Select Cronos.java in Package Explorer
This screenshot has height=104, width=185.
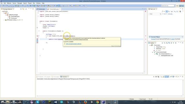[x=14, y=18]
